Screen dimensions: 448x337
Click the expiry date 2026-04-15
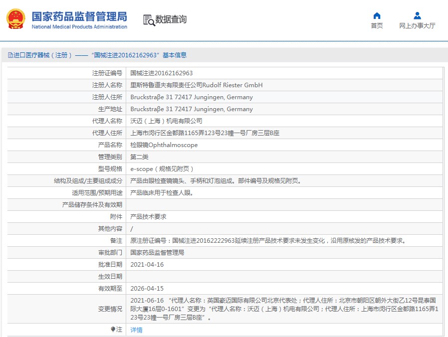pyautogui.click(x=147, y=289)
